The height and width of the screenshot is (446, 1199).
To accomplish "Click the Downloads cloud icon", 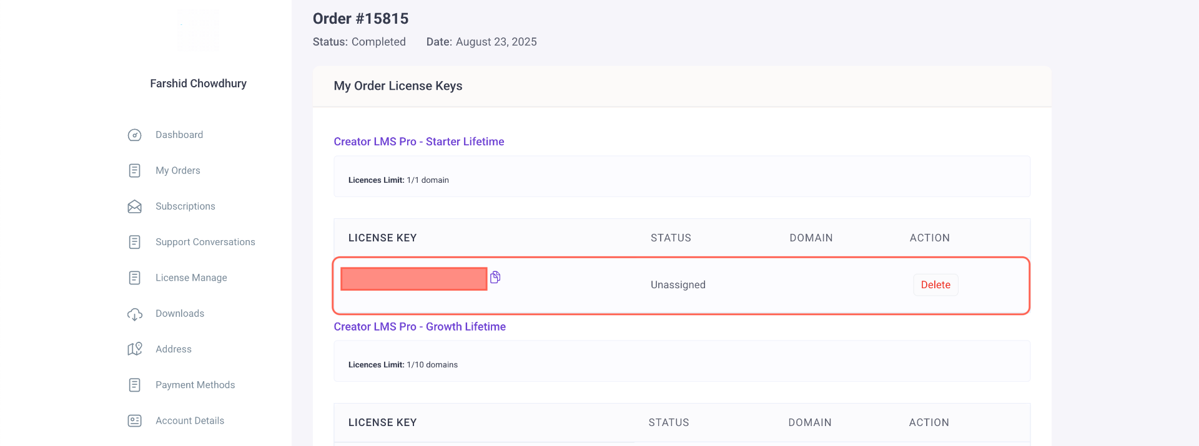I will click(134, 314).
